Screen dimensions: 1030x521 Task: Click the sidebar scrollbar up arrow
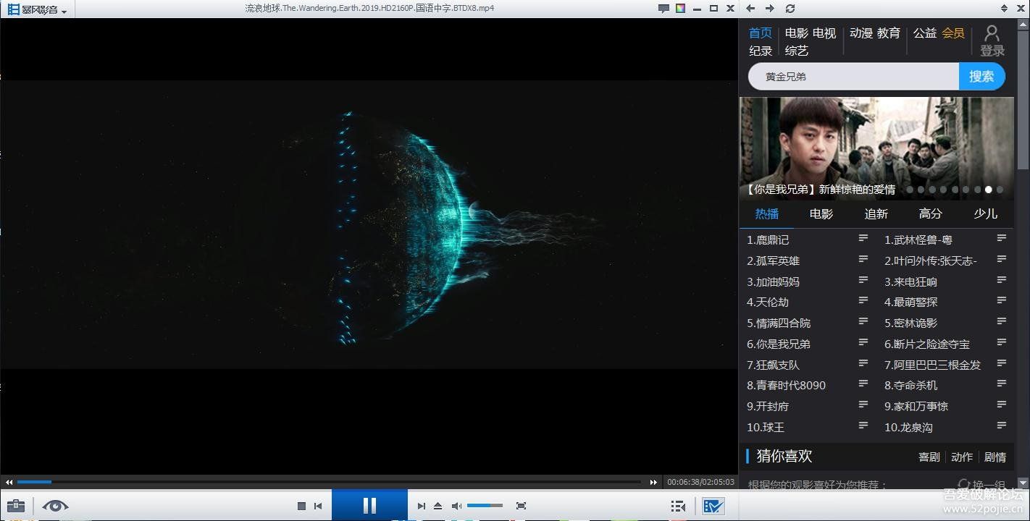[1023, 25]
